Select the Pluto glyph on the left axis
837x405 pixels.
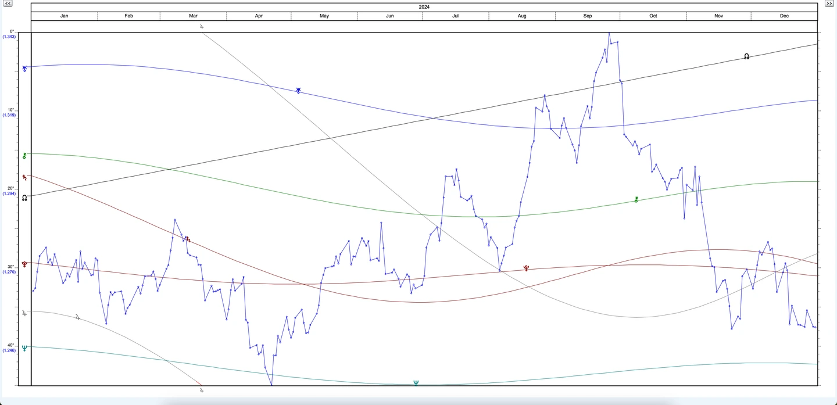(24, 264)
